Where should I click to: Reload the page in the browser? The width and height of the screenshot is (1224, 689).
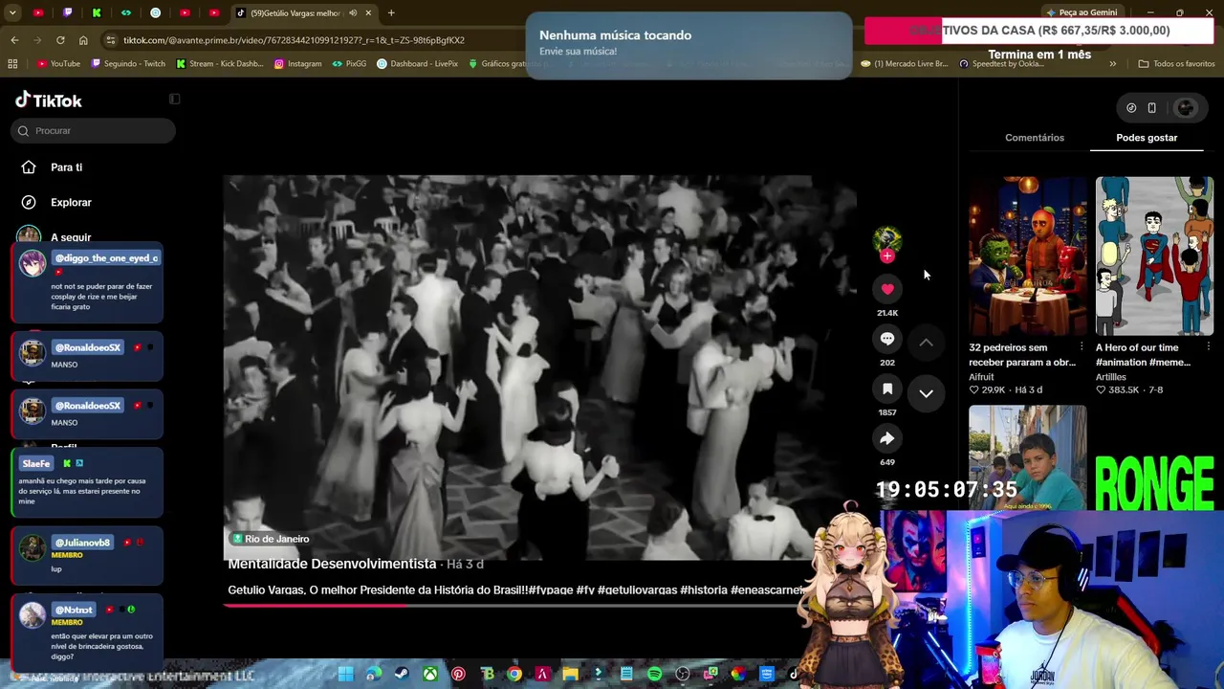click(x=60, y=40)
